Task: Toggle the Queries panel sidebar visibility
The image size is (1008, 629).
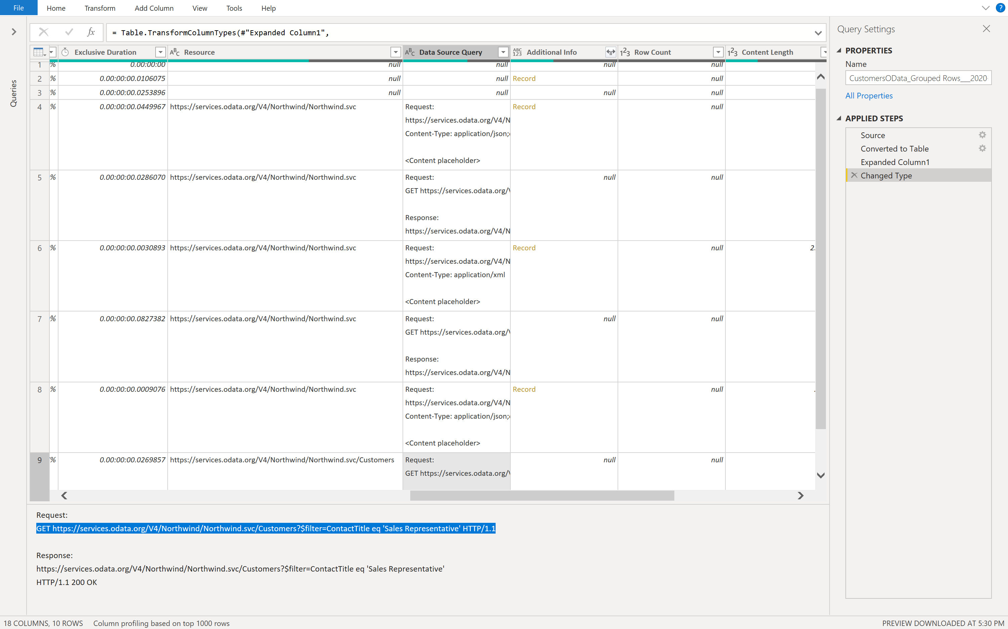Action: (x=14, y=32)
